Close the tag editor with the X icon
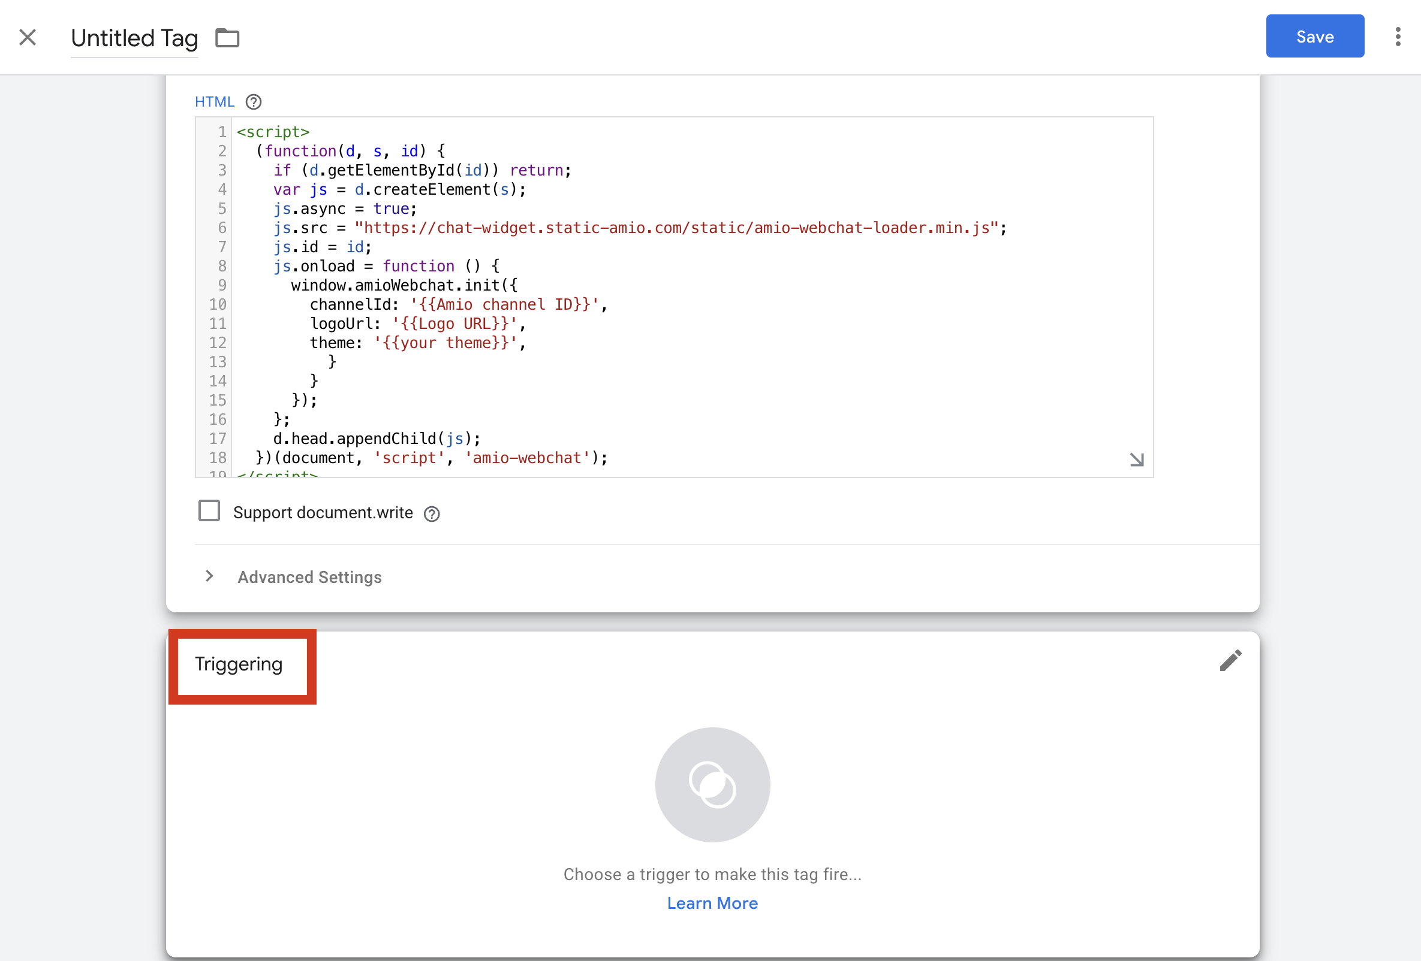This screenshot has height=961, width=1421. click(x=28, y=37)
